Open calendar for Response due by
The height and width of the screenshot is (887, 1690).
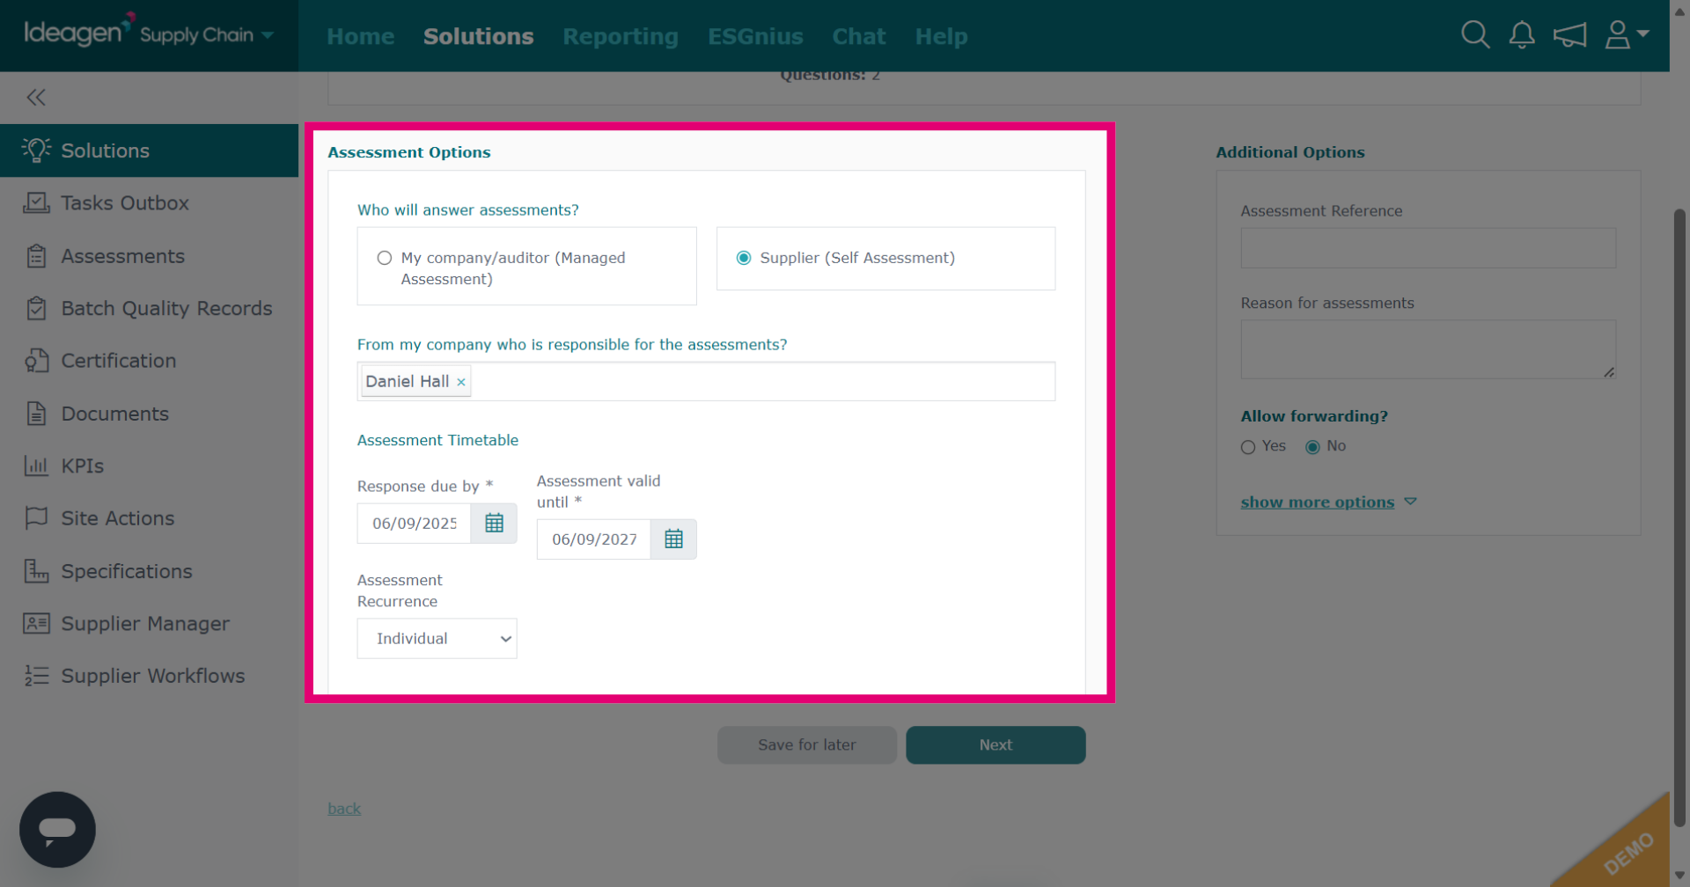(494, 523)
